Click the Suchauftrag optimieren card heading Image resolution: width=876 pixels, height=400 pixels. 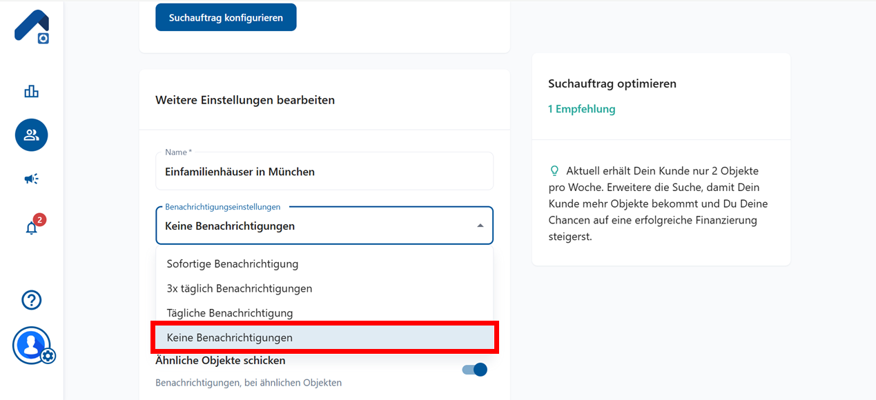[612, 83]
